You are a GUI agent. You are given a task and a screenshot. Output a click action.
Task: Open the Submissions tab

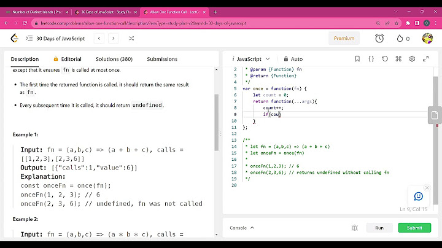coord(162,59)
